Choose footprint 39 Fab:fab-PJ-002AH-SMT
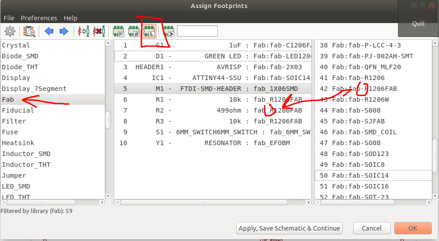 pyautogui.click(x=373, y=56)
